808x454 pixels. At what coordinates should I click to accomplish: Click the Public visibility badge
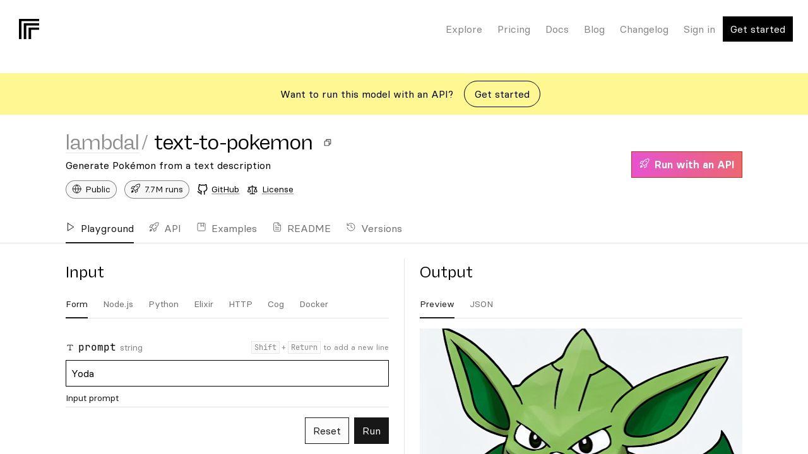coord(91,189)
